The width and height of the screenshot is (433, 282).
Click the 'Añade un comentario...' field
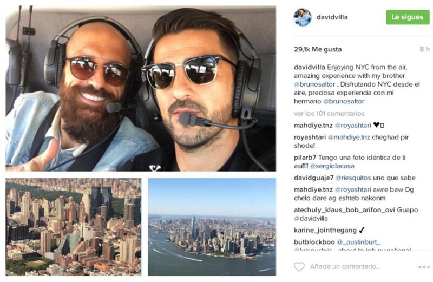click(x=345, y=266)
